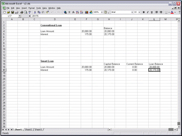Toggle Italic formatting

(148, 12)
